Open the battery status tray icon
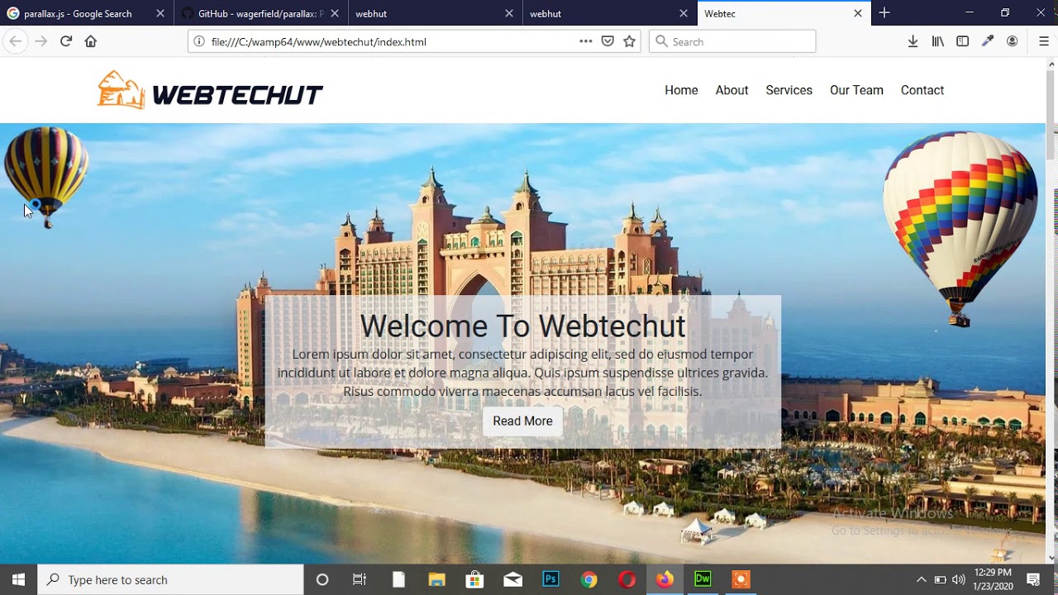 coord(940,579)
